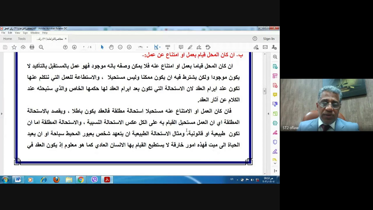Viewport: 373px width, 210px height.
Task: Open the Edit menu
Action: [x=10, y=33]
